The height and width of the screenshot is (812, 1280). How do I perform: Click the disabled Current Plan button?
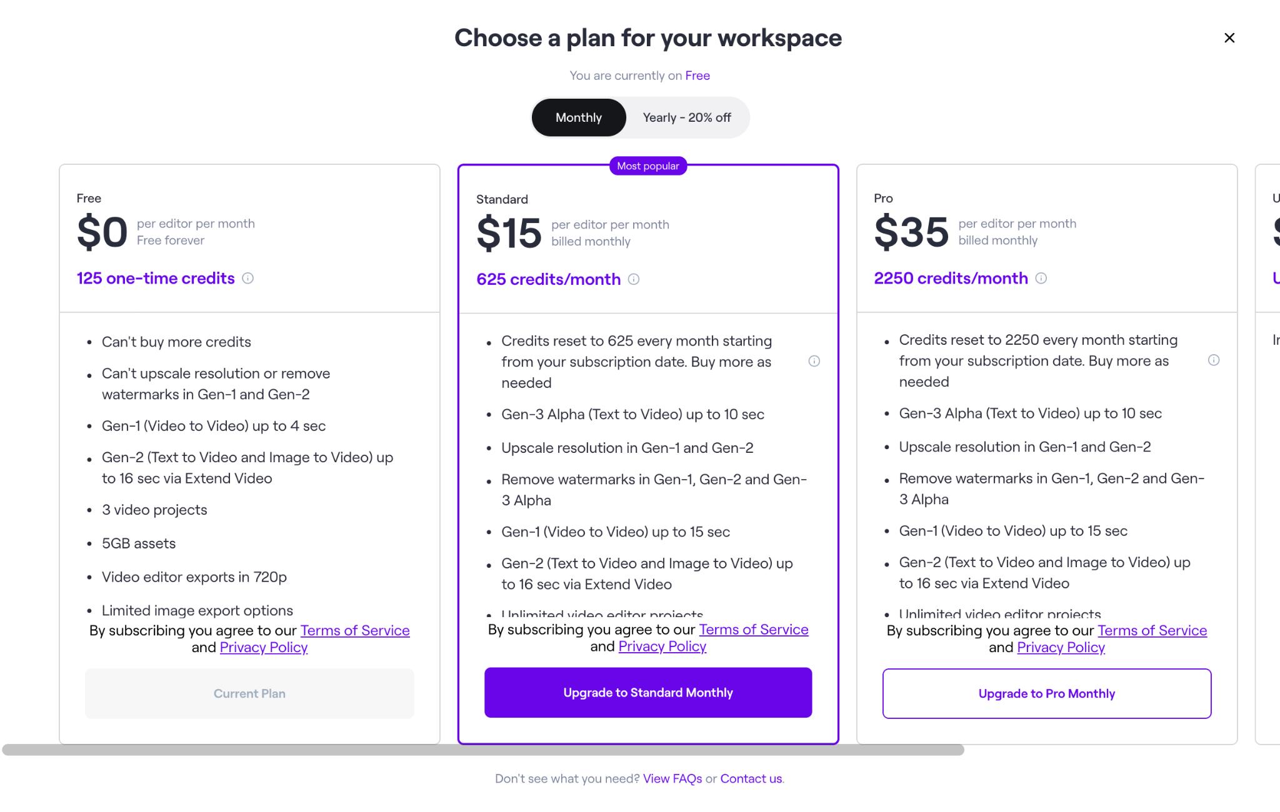pyautogui.click(x=249, y=693)
